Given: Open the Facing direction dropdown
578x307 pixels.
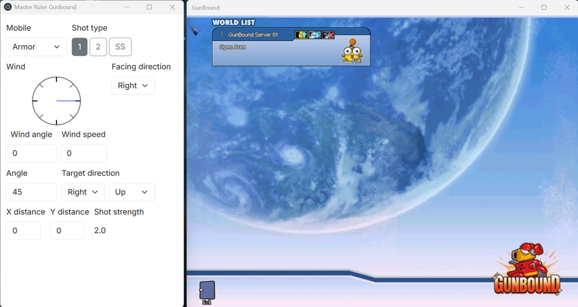Looking at the screenshot, I should (x=133, y=86).
